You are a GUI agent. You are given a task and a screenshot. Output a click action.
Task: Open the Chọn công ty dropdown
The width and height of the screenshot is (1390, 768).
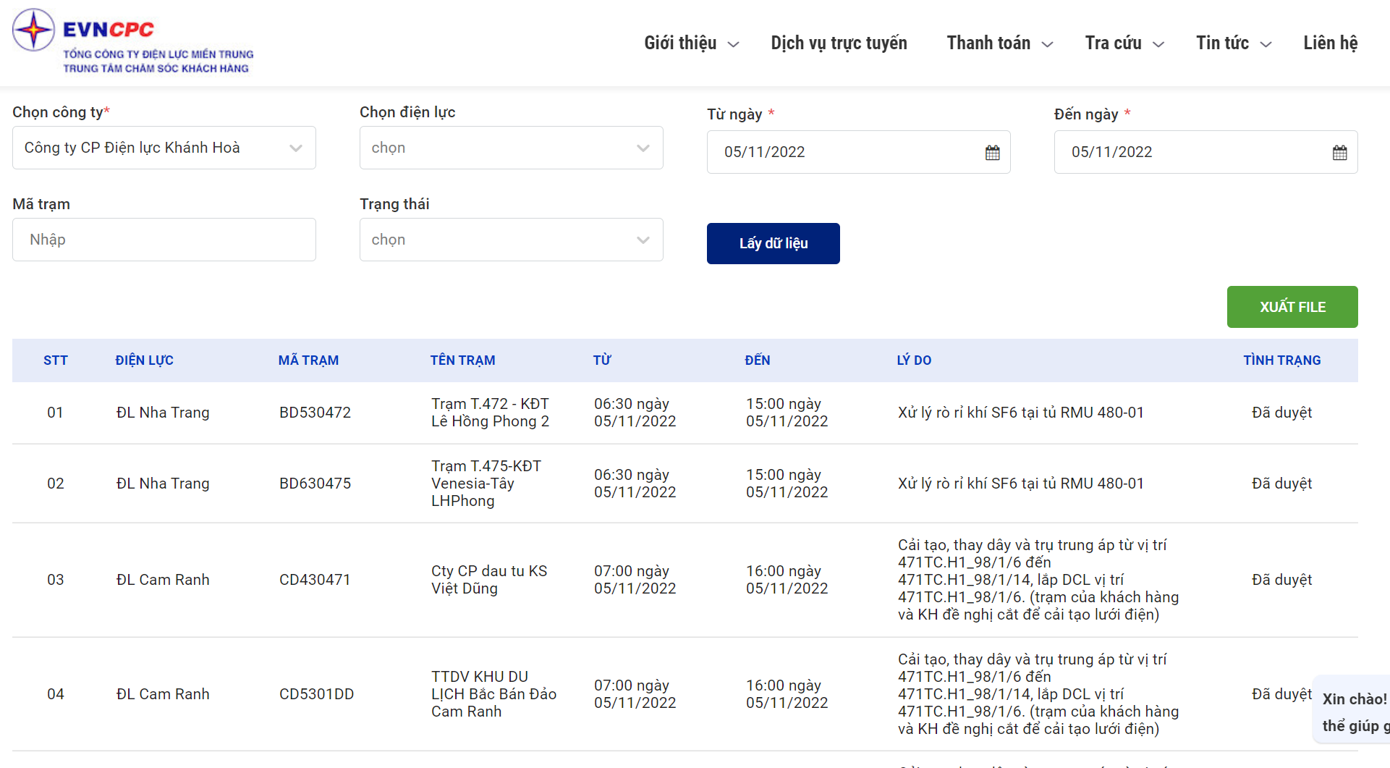[x=164, y=148]
